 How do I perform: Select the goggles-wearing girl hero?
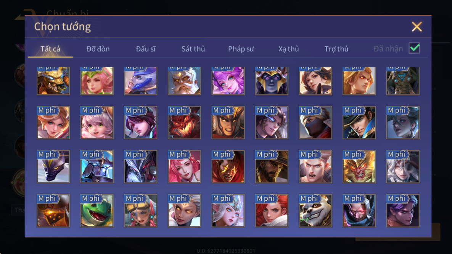pyautogui.click(x=141, y=211)
